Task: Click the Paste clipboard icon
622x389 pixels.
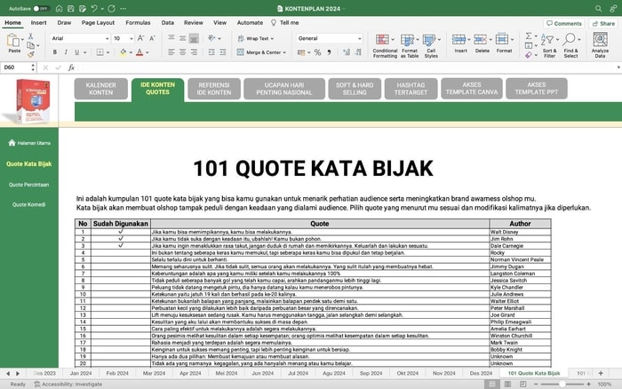Action: [x=13, y=41]
